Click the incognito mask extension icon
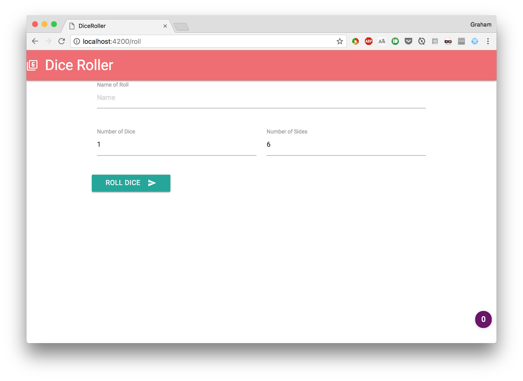Screen dimensions: 523x381 [448, 41]
